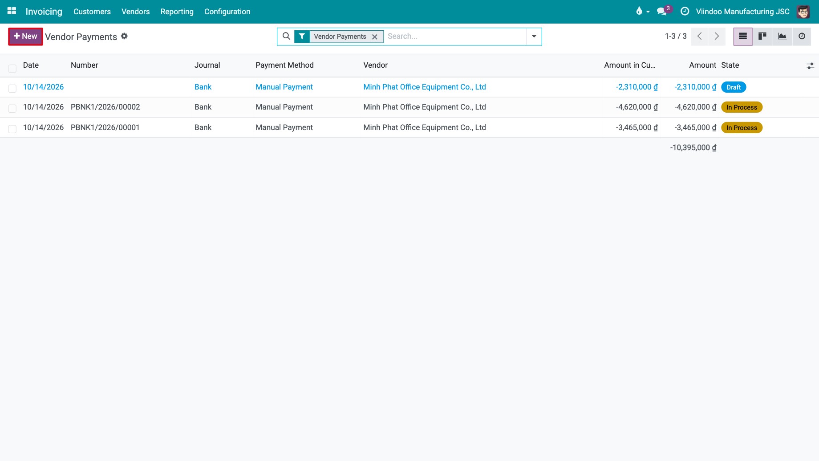The height and width of the screenshot is (461, 819).
Task: Sort by the State column header
Action: point(730,65)
